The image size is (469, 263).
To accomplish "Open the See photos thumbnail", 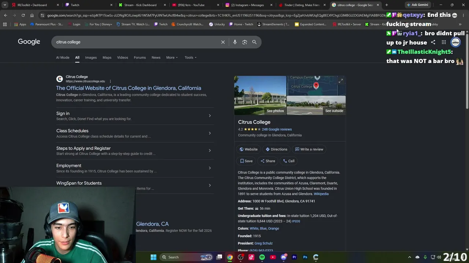I will tap(260, 95).
